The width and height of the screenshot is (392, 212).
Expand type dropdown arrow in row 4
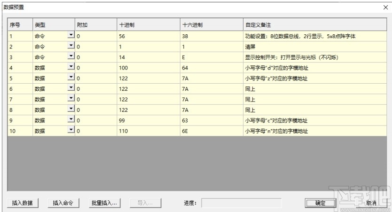71,66
